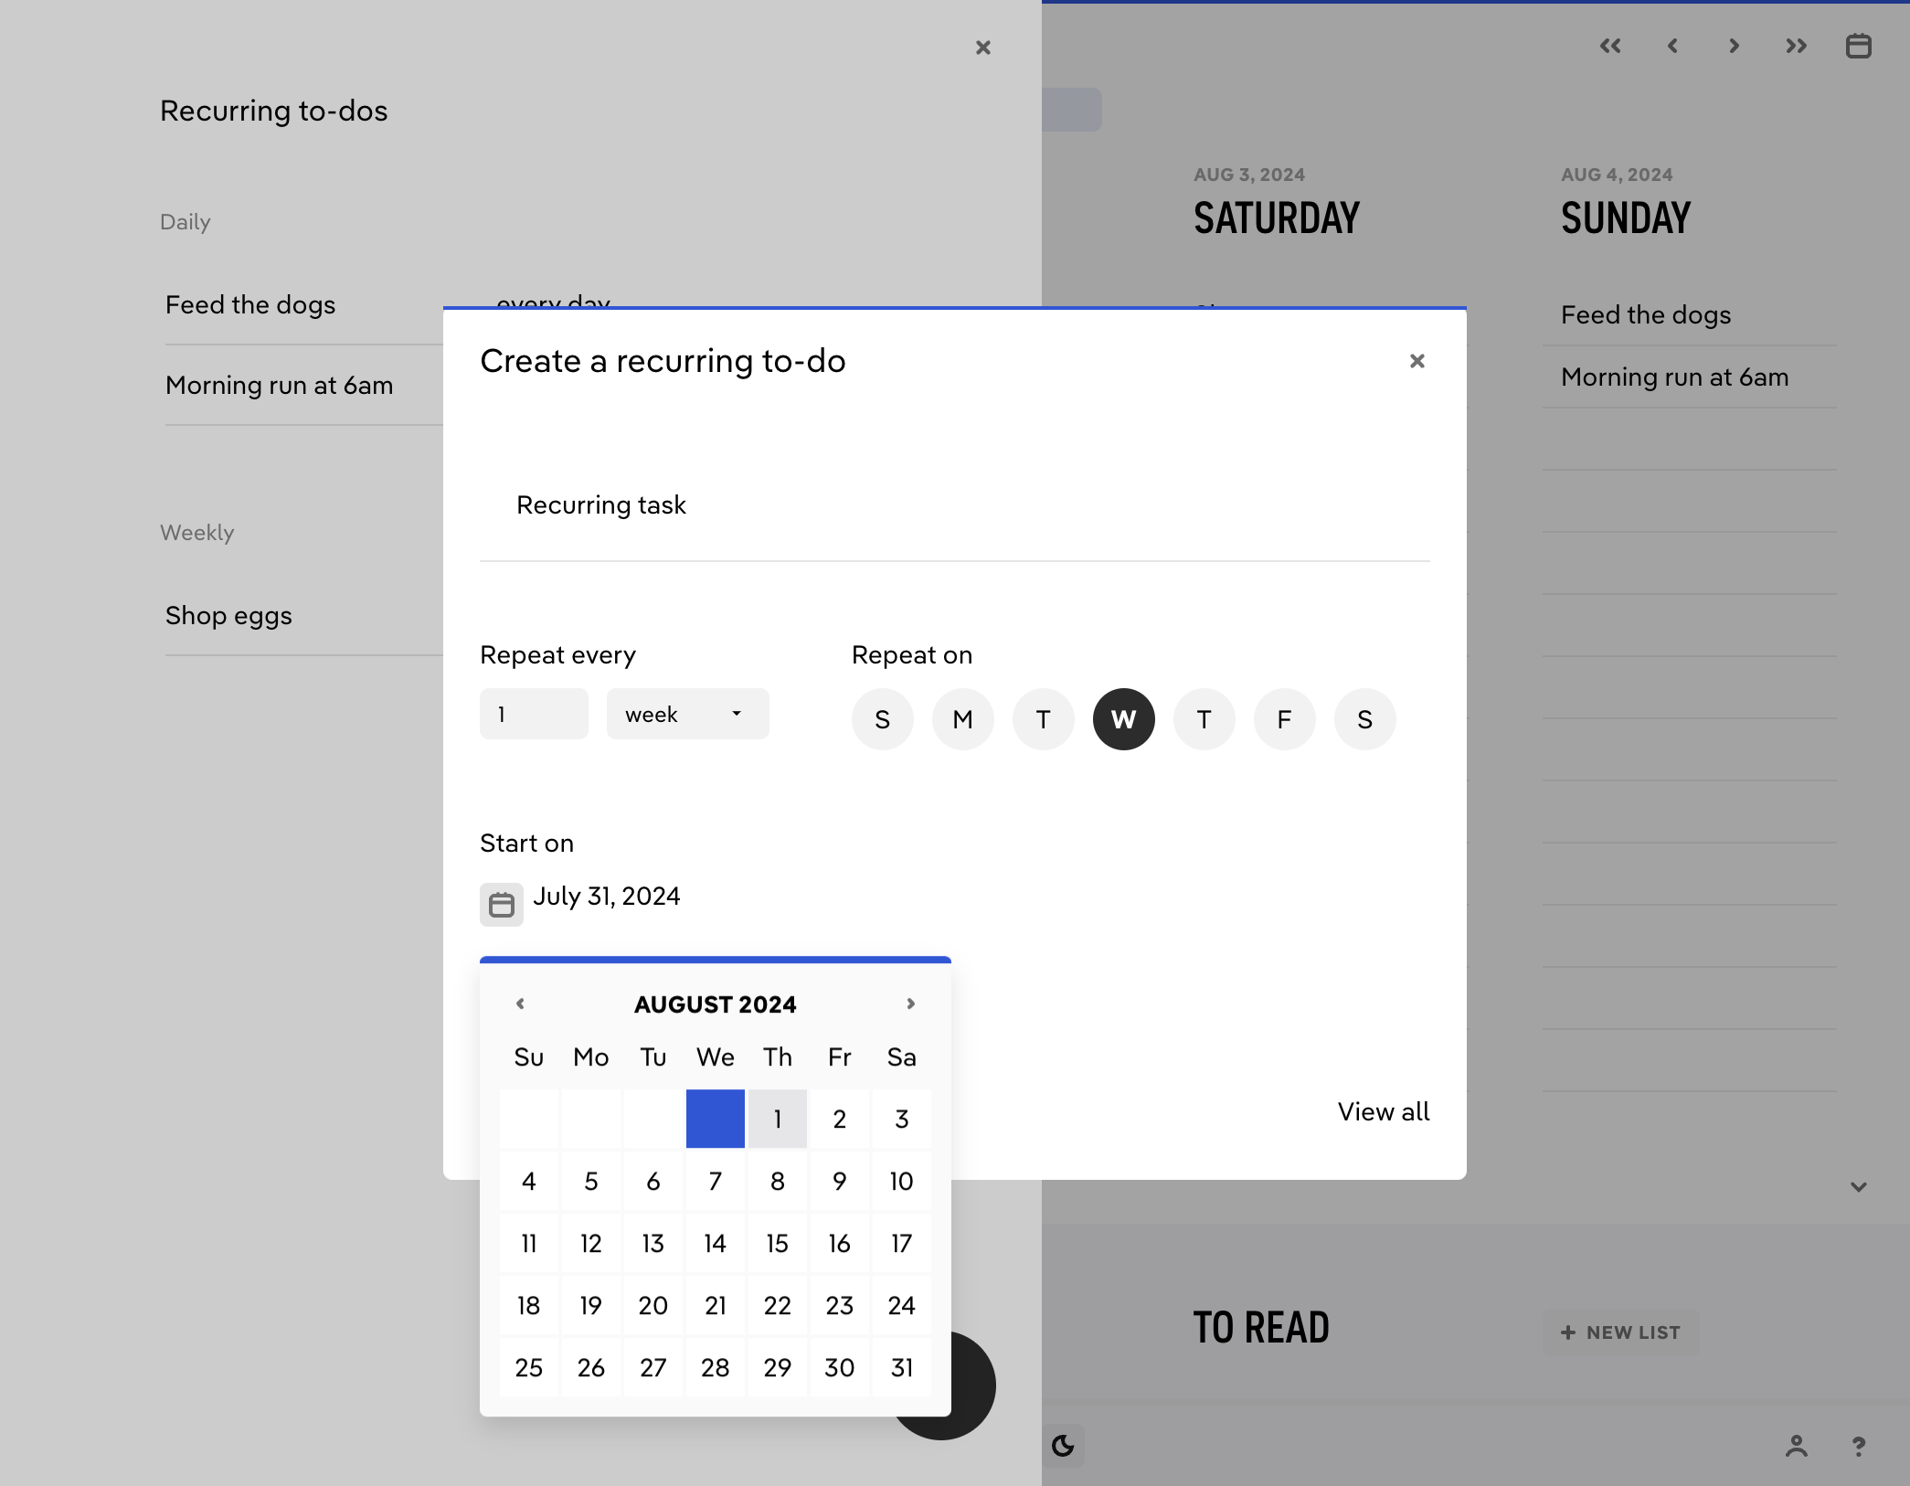This screenshot has width=1910, height=1486.
Task: Jump forward a week with double-right chevron
Action: pos(1796,46)
